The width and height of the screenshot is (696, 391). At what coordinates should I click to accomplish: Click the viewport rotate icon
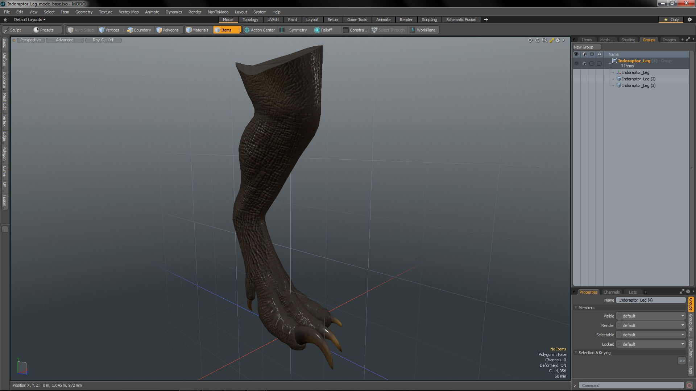(537, 40)
